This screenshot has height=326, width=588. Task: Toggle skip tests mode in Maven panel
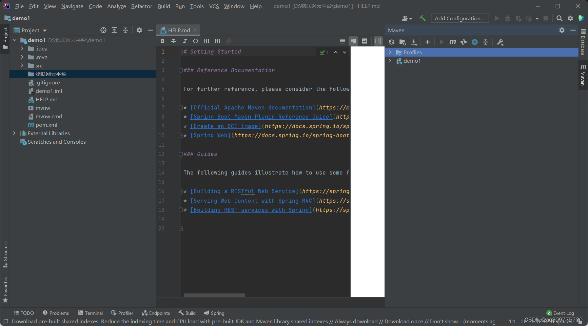[464, 42]
